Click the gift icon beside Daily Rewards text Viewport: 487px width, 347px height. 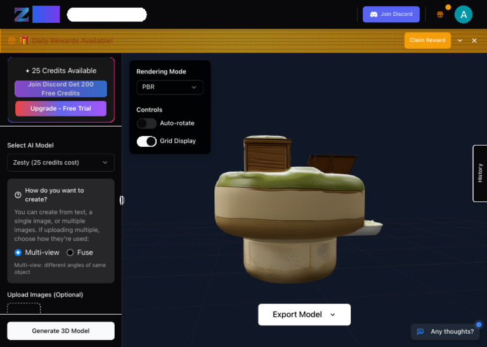(11, 41)
